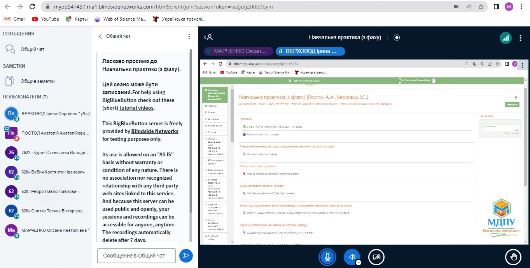
Task: Click the Общий чат bubble icon
Action: coord(10,49)
